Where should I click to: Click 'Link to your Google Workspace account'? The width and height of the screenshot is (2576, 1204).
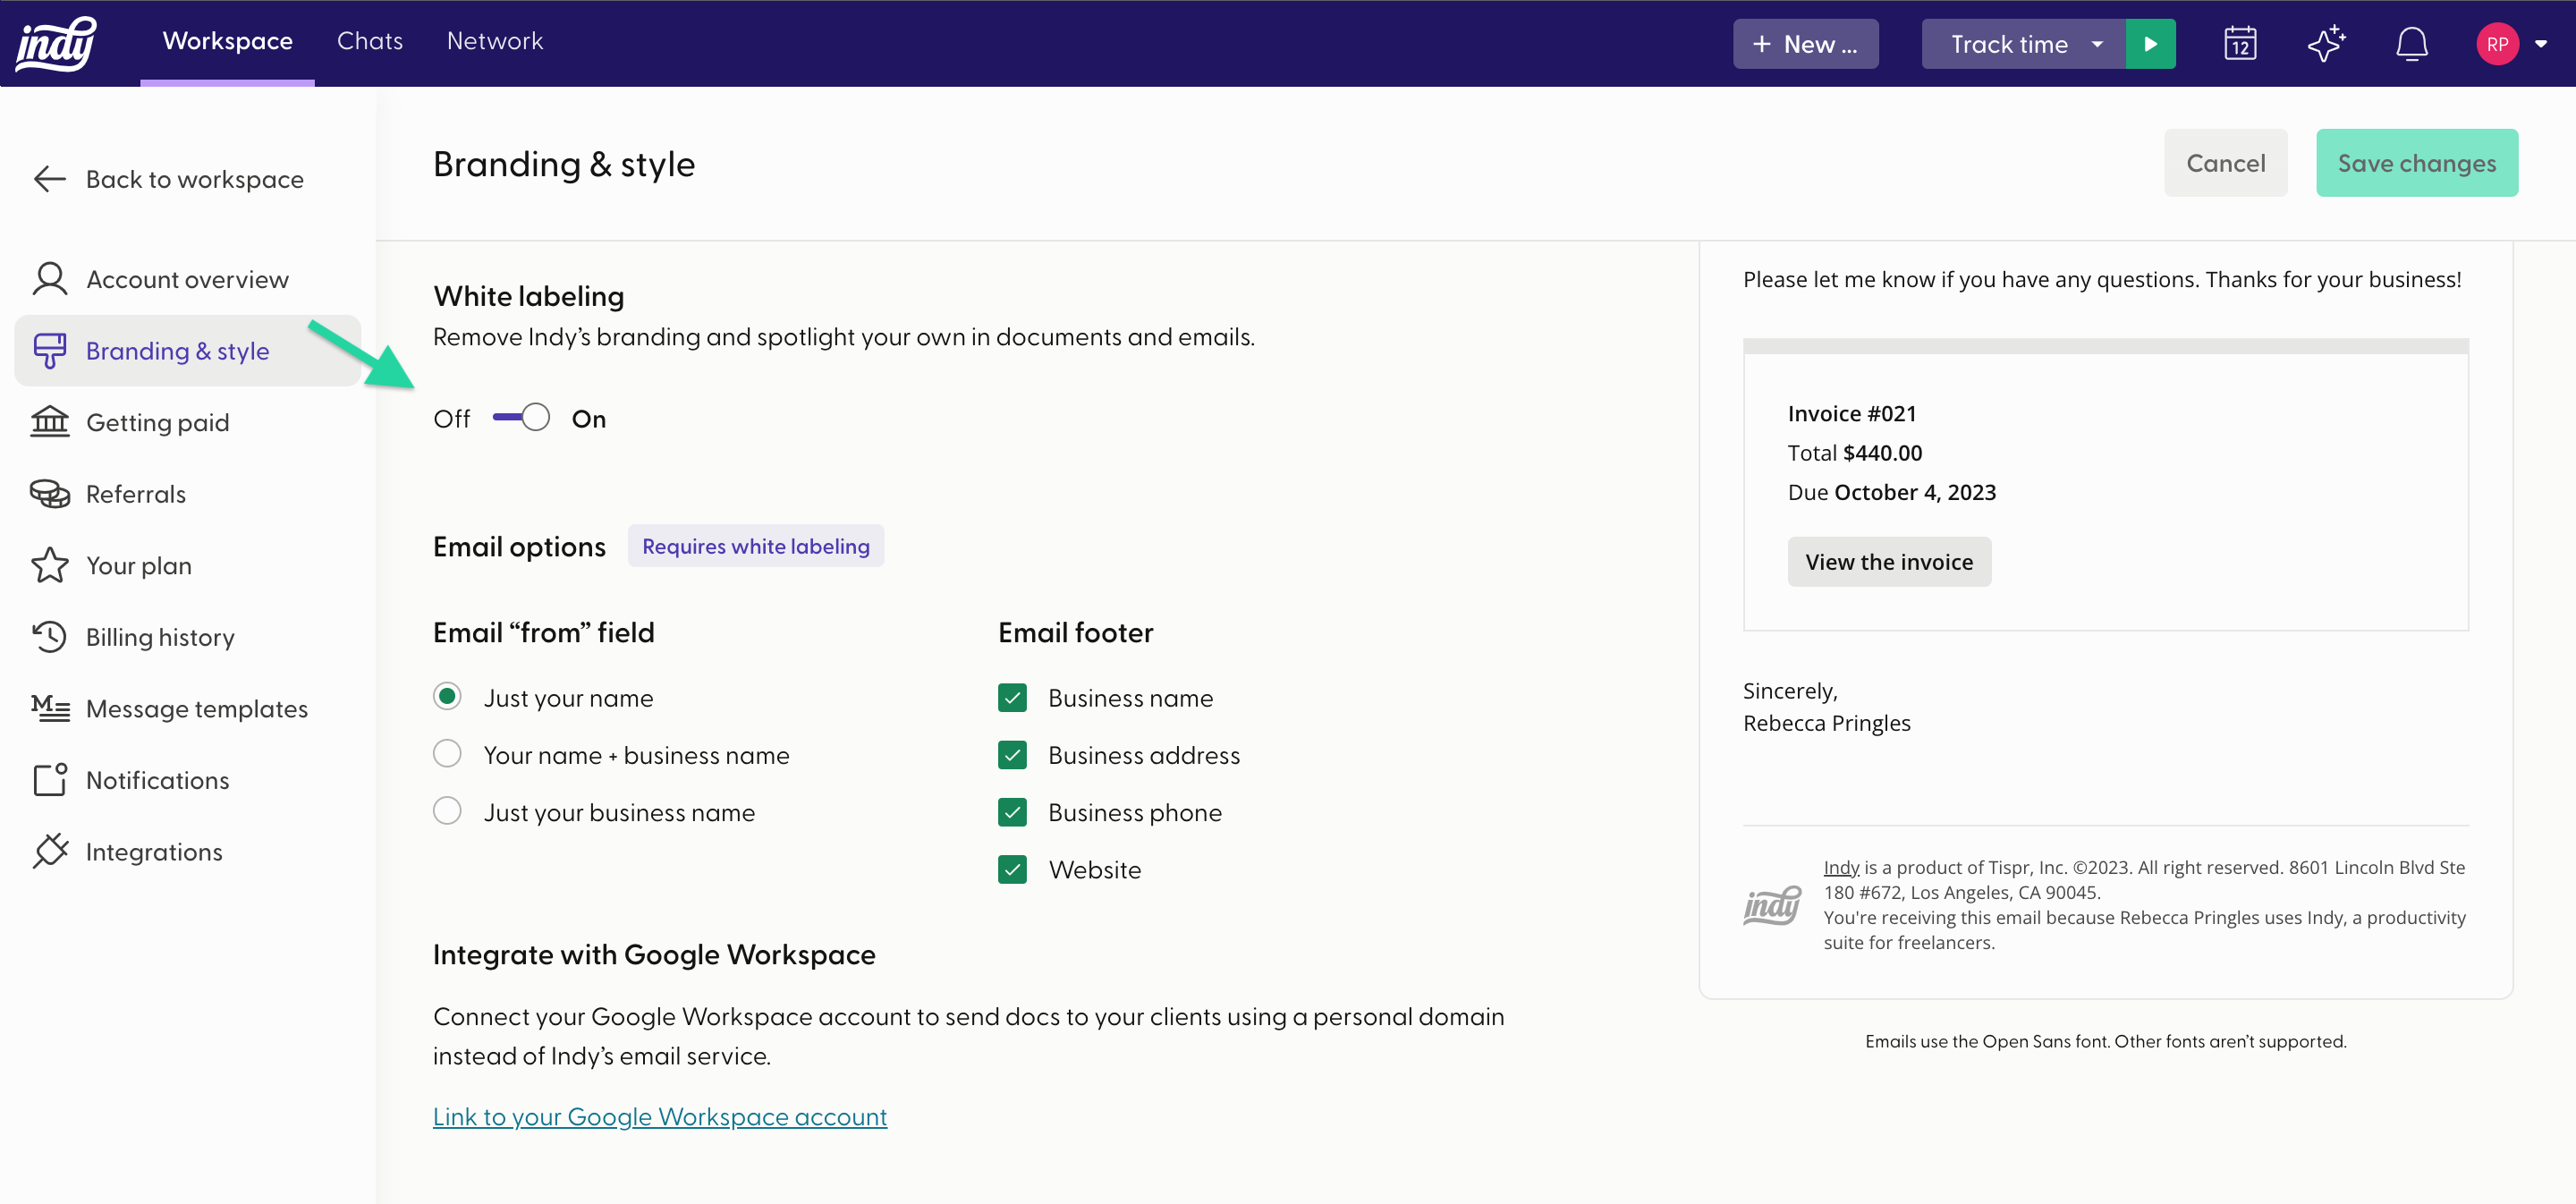[x=660, y=1116]
